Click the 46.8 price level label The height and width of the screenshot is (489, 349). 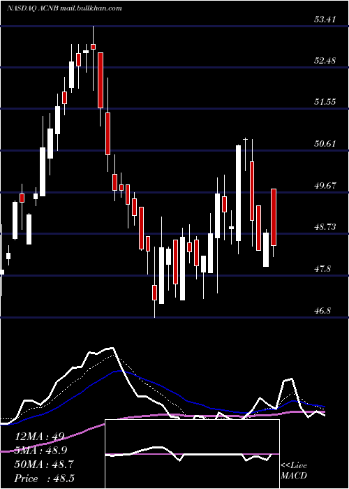(322, 311)
